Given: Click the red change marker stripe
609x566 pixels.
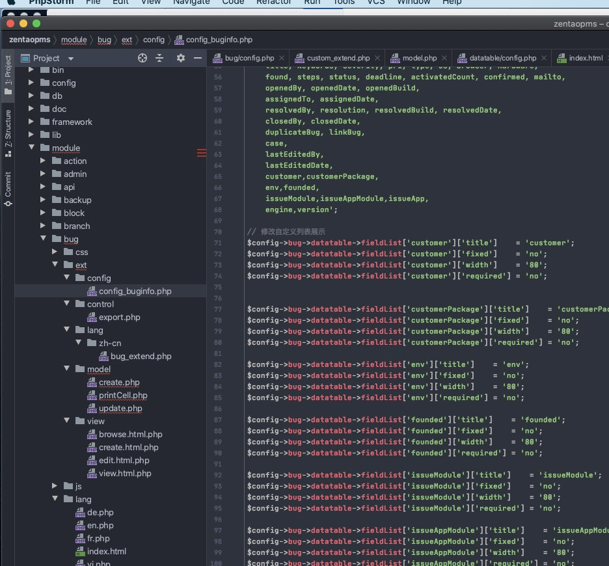Looking at the screenshot, I should point(201,153).
